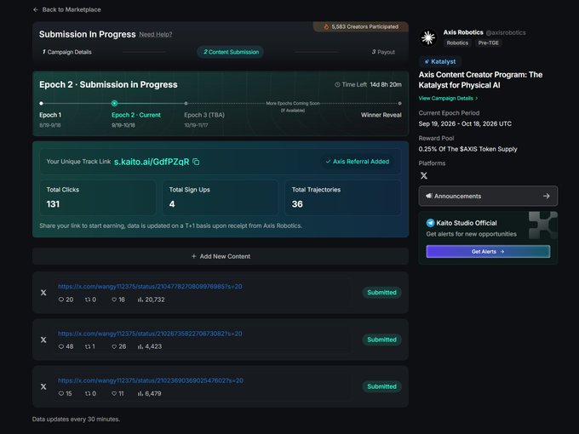Screen dimensions: 579x434
Task: Click the Total Trajectories card
Action: tap(342, 197)
